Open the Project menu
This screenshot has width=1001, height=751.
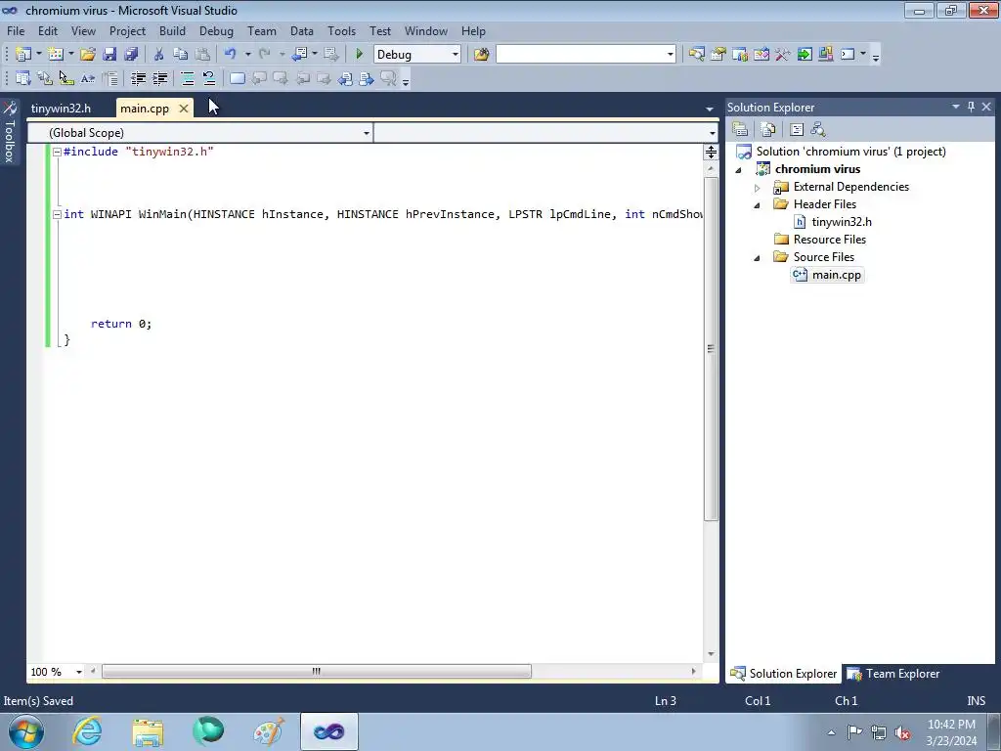click(x=128, y=30)
